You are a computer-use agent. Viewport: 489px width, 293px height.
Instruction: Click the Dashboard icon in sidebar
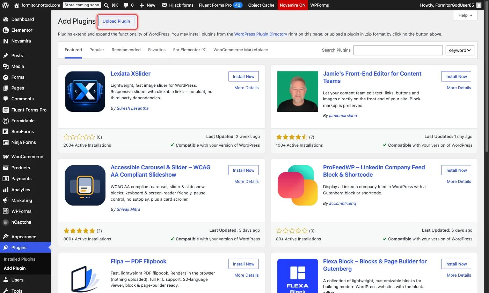6,19
